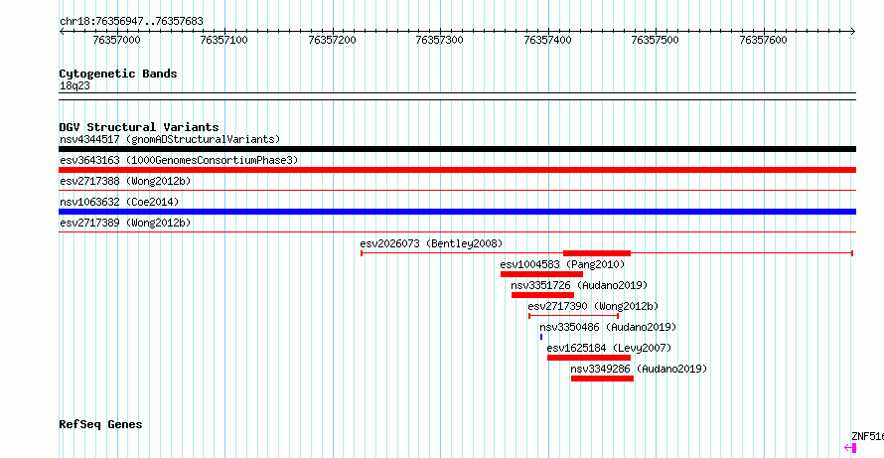Image resolution: width=884 pixels, height=458 pixels.
Task: Select the nsv3350486 (Audano2019) label
Action: pos(608,327)
